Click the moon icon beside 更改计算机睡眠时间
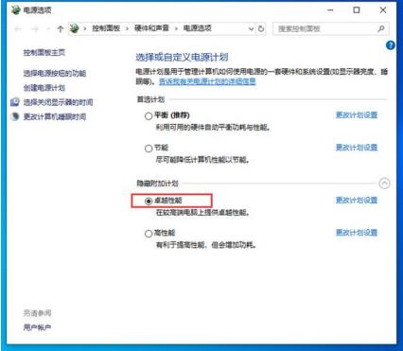Image resolution: width=403 pixels, height=351 pixels. coord(15,116)
